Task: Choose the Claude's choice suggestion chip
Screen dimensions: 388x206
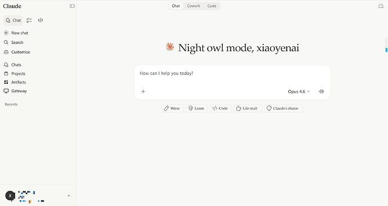Action: pyautogui.click(x=283, y=109)
